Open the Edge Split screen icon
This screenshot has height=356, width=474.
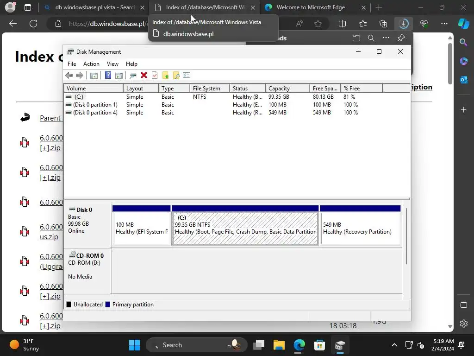pyautogui.click(x=342, y=24)
